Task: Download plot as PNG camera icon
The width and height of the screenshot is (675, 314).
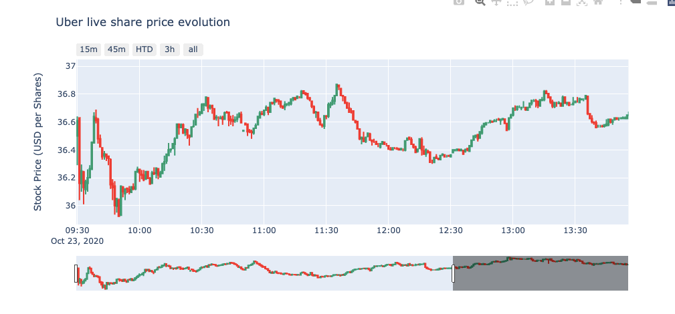Action: click(459, 2)
